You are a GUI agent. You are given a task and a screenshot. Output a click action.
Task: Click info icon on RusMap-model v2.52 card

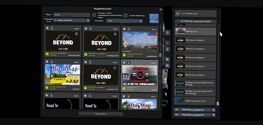click(x=52, y=62)
